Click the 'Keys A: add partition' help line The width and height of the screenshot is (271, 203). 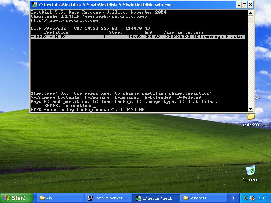(124, 101)
